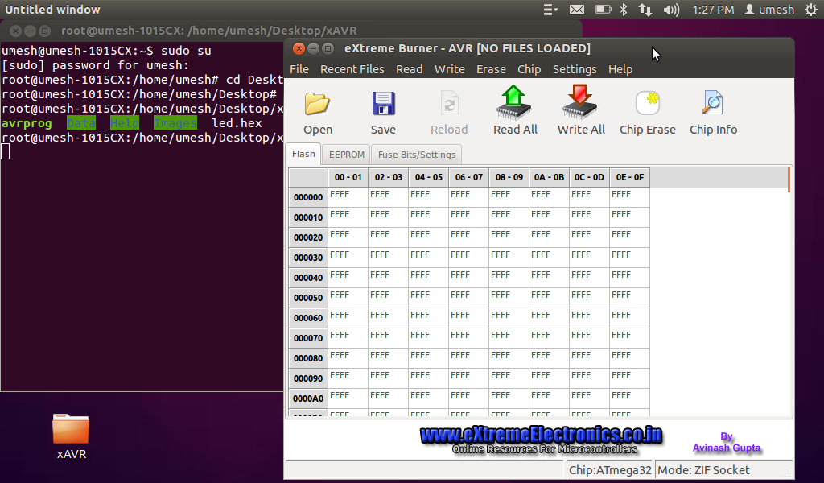Reload the current file via Reload icon

(449, 111)
